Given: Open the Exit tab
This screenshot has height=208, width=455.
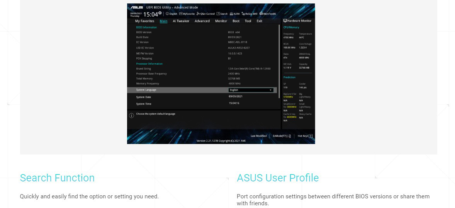Looking at the screenshot, I should click(259, 21).
